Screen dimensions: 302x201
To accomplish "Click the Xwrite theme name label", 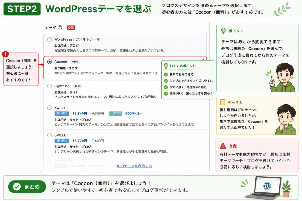I will [x=60, y=108].
